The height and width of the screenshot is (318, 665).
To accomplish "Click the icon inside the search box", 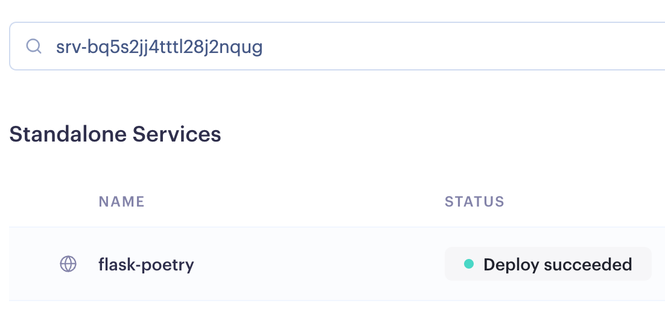I will coord(34,47).
